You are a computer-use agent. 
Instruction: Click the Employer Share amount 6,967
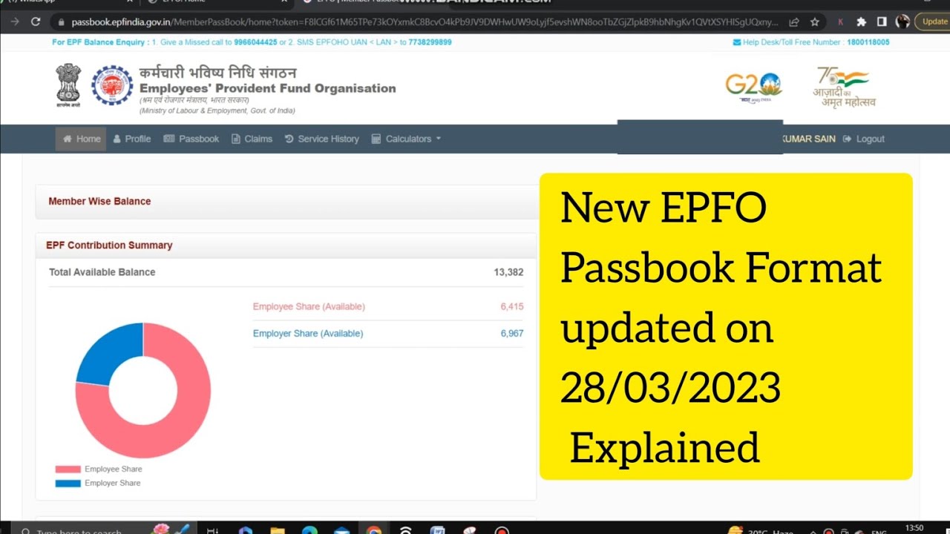512,334
